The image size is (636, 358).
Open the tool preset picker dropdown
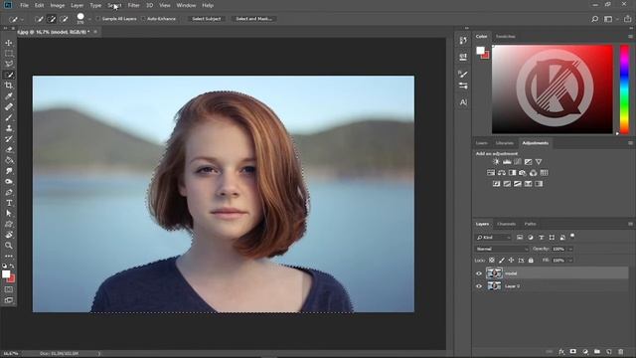(22, 19)
